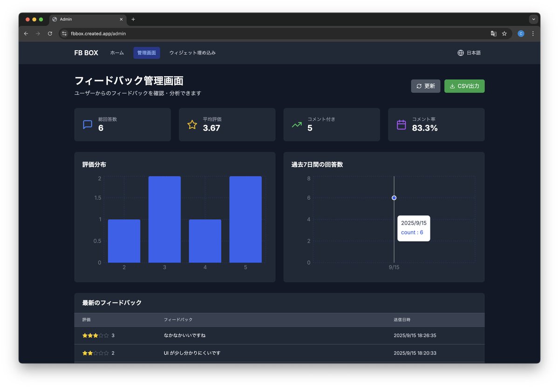
Task: Click the 評価分布 chart title
Action: coord(95,164)
